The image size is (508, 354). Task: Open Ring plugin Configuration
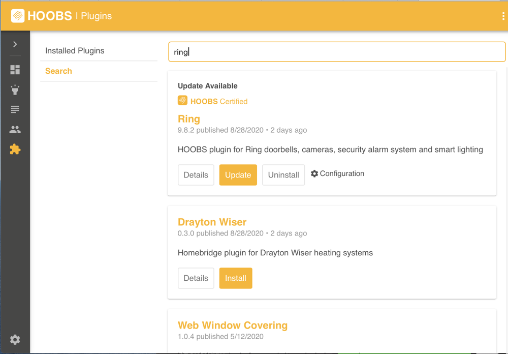click(337, 174)
